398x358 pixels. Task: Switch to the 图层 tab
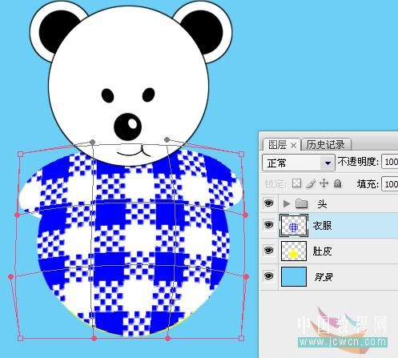(x=278, y=145)
